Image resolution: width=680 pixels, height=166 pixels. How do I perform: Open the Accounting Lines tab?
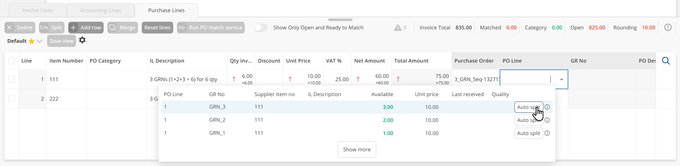click(100, 10)
